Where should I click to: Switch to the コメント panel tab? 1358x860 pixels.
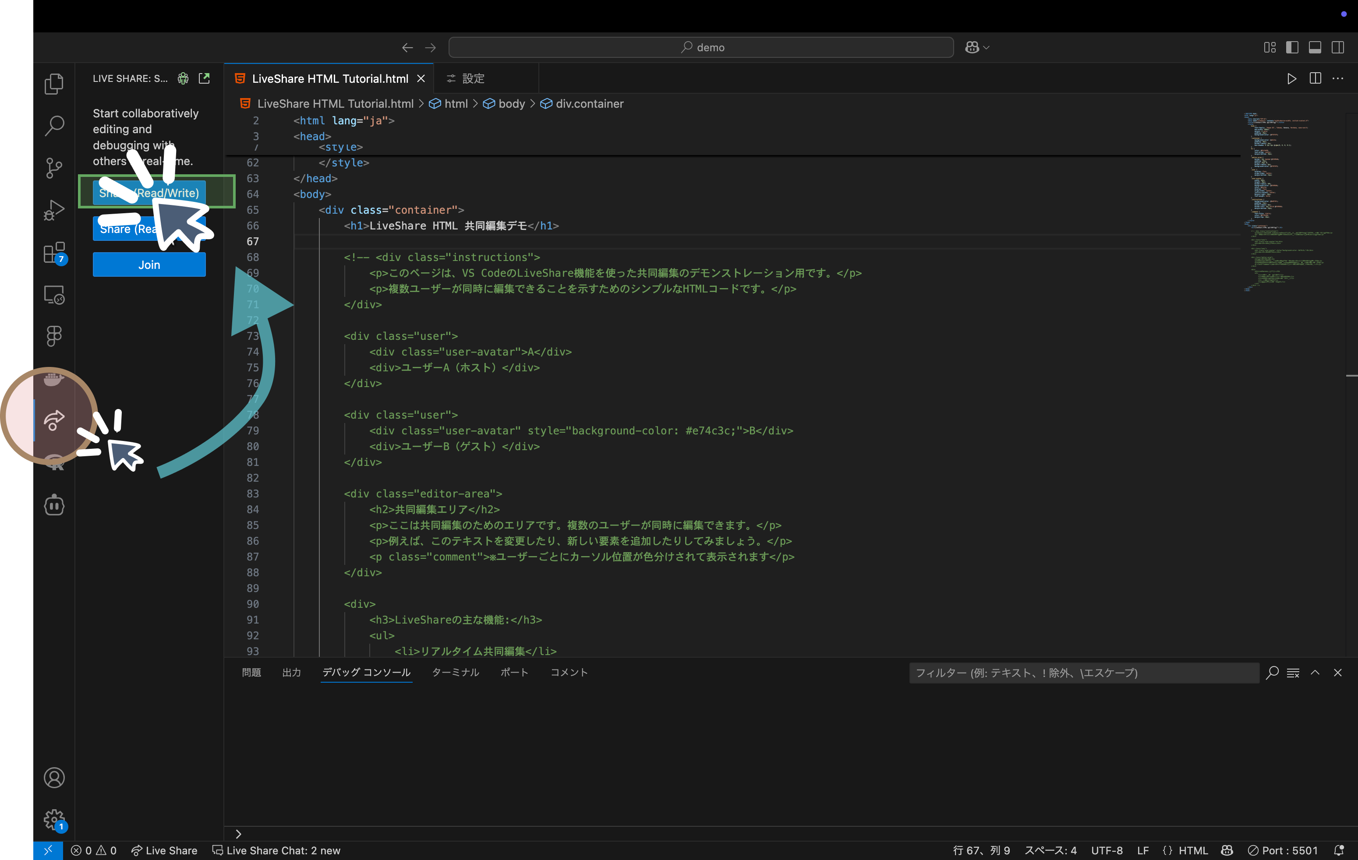coord(569,672)
